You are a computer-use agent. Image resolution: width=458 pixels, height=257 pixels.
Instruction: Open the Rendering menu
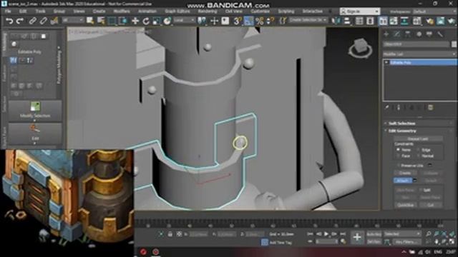pyautogui.click(x=208, y=11)
